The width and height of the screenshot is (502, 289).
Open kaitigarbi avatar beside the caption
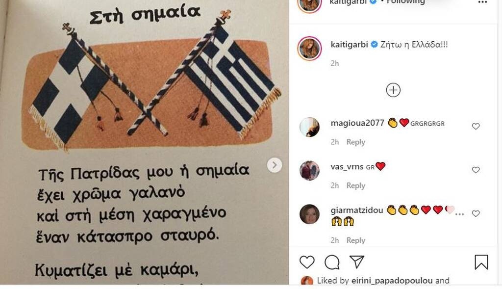(x=310, y=49)
